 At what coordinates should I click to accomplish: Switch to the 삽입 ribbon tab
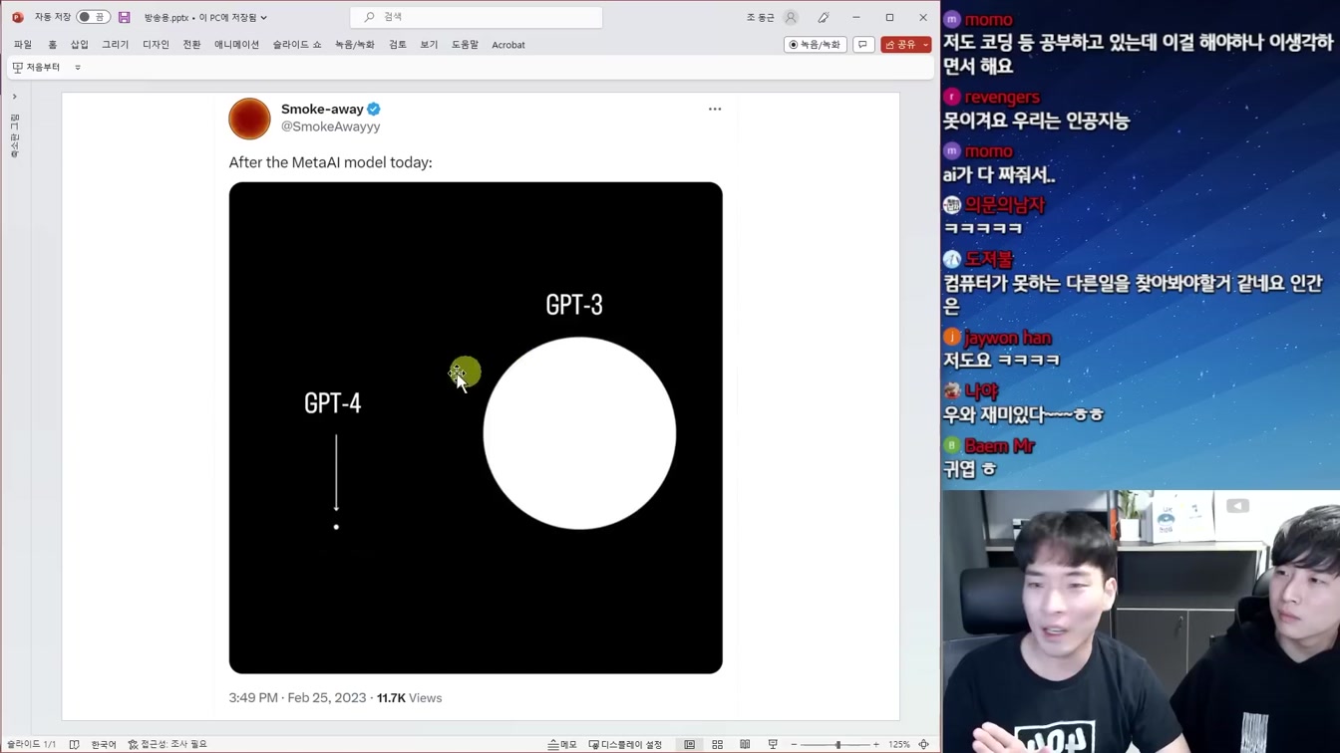point(80,45)
